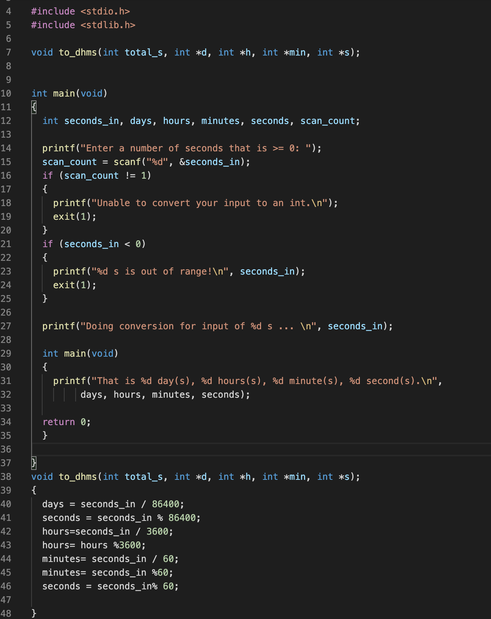491x619 pixels.
Task: Select line number 4 in the gutter
Action: [x=8, y=11]
